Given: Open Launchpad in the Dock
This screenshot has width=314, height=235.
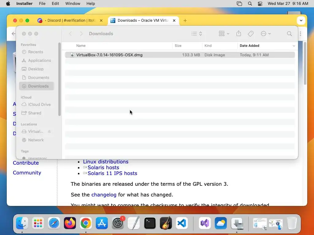Looking at the screenshot, I should coord(38,223).
